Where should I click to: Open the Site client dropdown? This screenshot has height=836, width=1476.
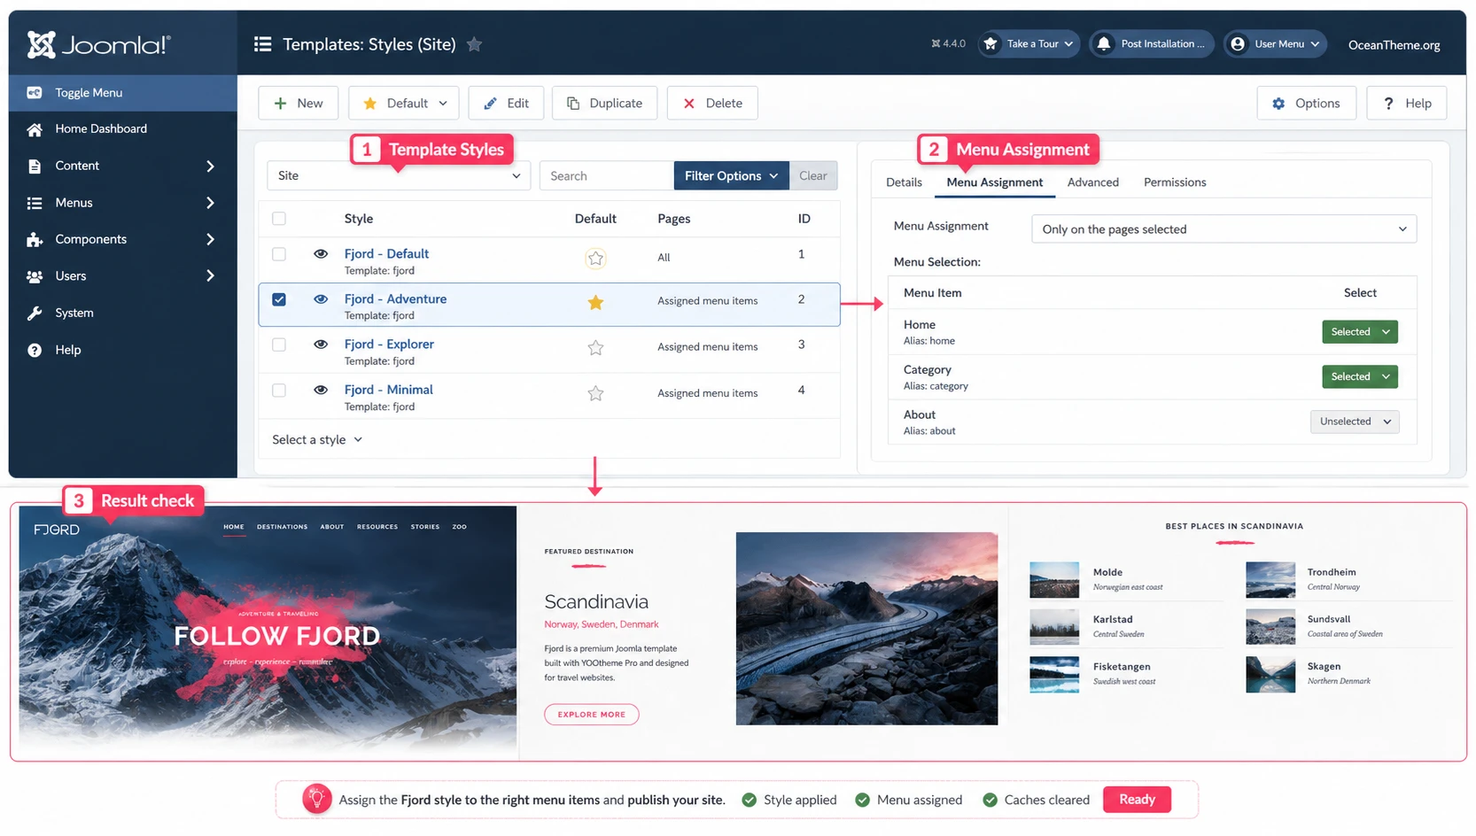[399, 175]
